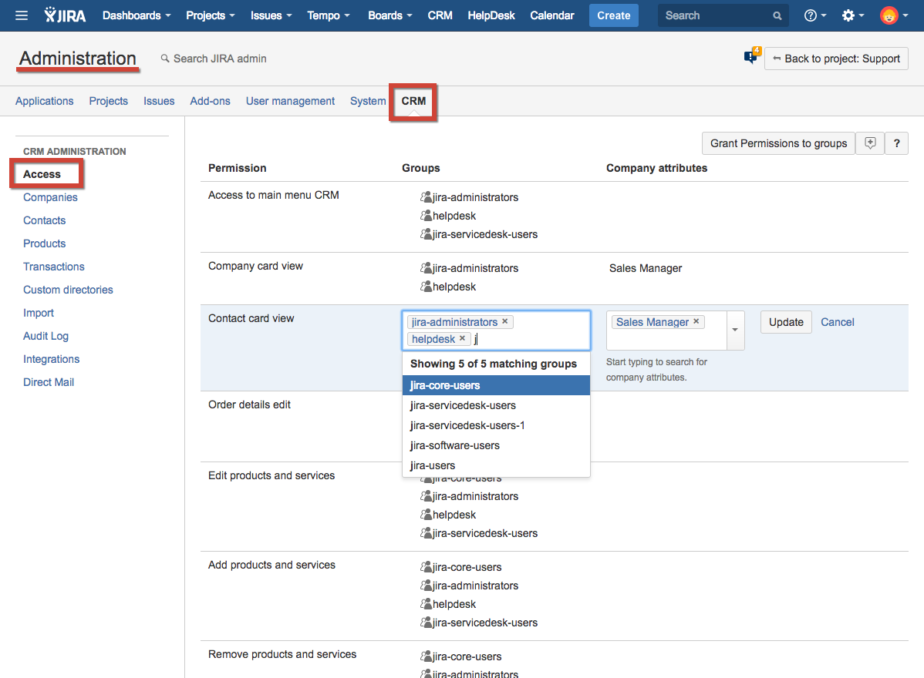The height and width of the screenshot is (678, 924).
Task: Click the Cancel link
Action: coord(838,322)
